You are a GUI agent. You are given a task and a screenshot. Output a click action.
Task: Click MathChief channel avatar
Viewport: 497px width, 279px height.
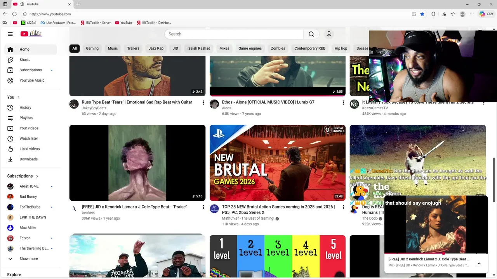[x=214, y=209]
